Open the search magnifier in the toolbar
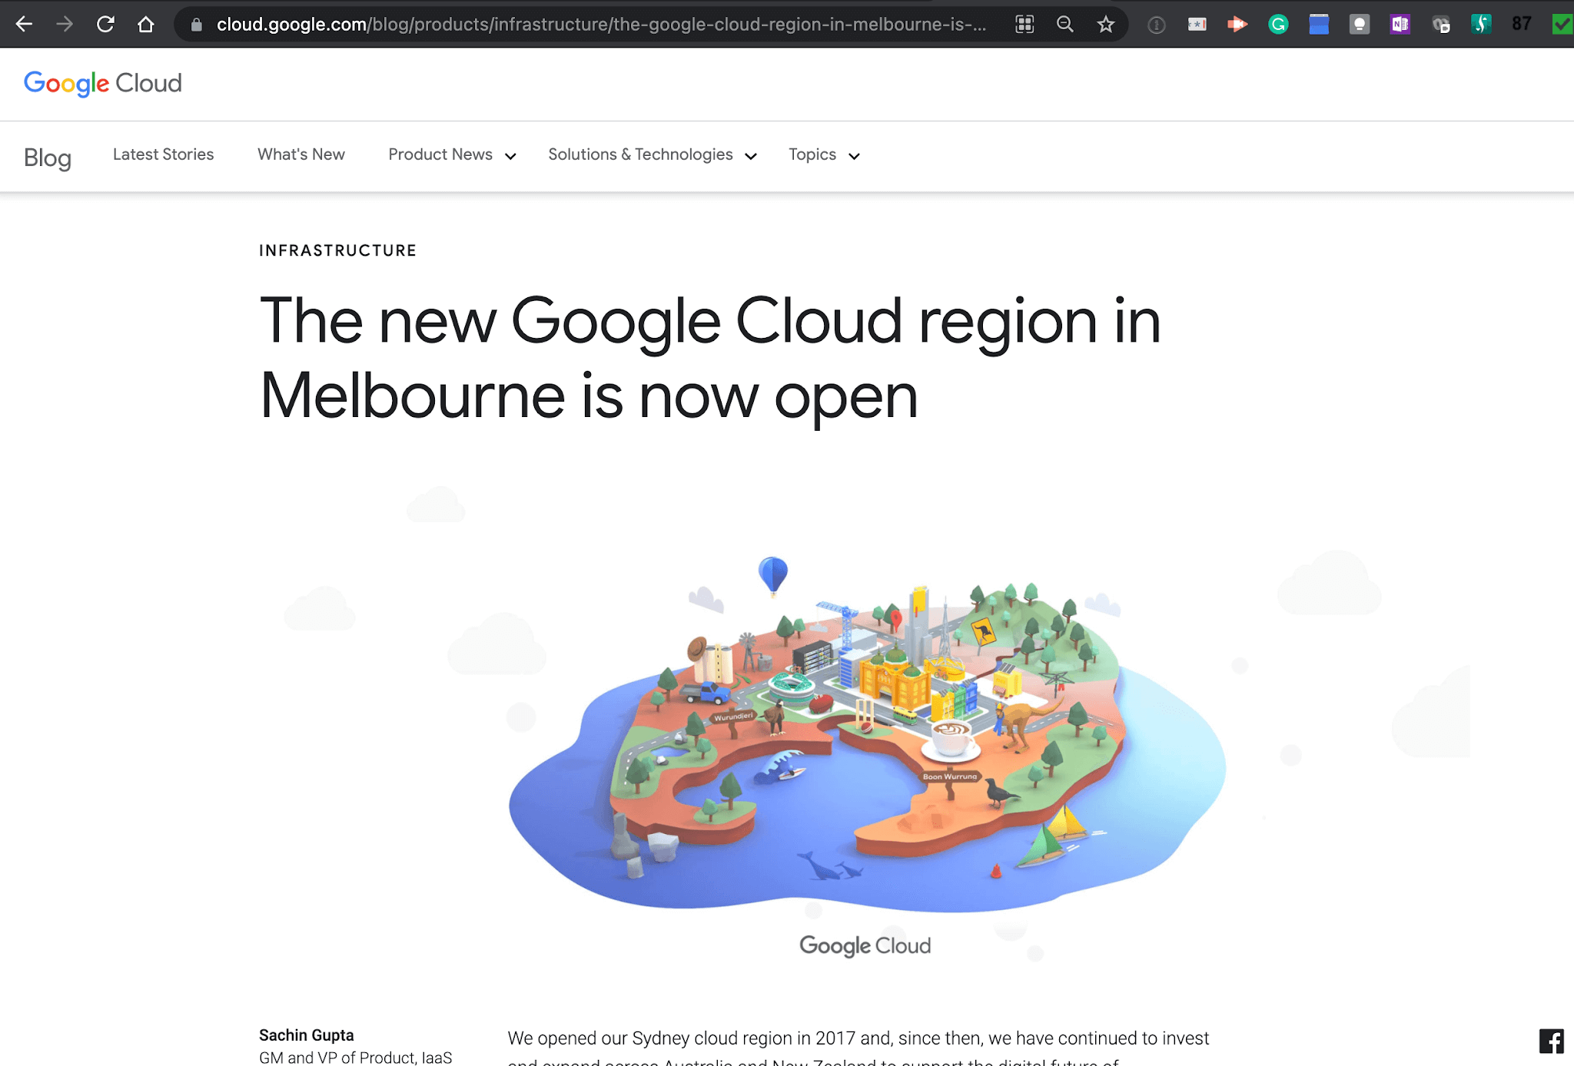1574x1066 pixels. pos(1065,24)
